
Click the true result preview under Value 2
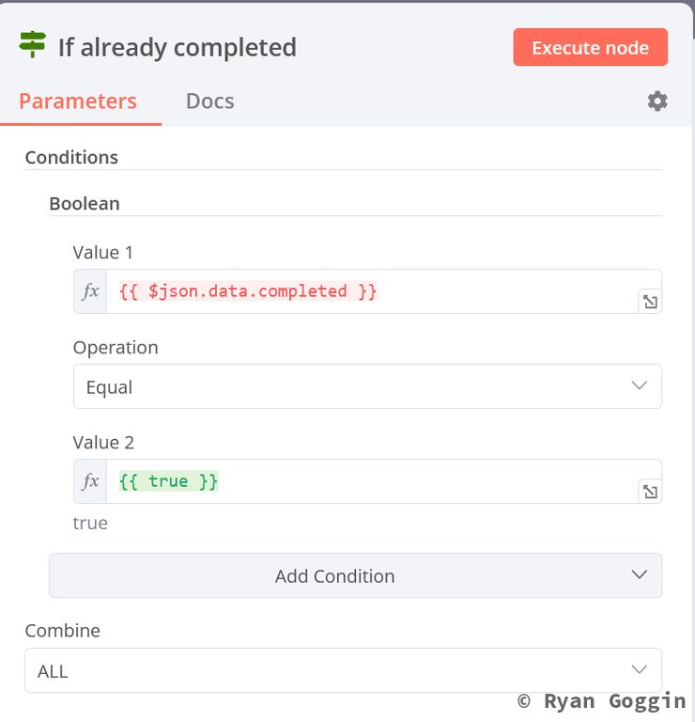click(90, 523)
